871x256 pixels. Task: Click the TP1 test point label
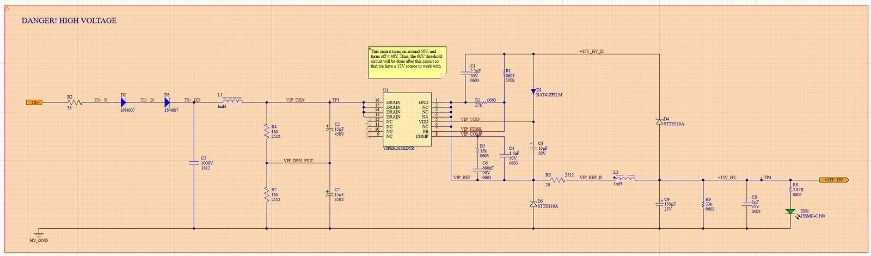click(x=335, y=100)
